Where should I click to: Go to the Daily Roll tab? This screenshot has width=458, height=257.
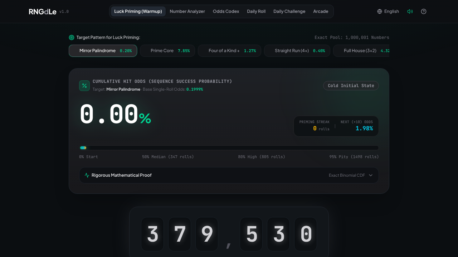[256, 11]
